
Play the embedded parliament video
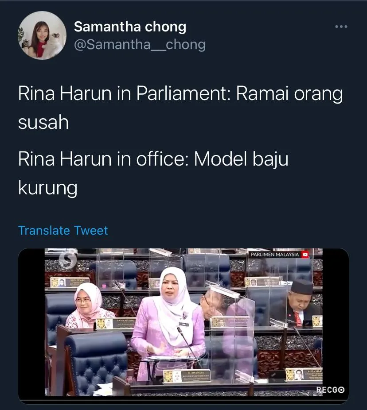click(183, 322)
